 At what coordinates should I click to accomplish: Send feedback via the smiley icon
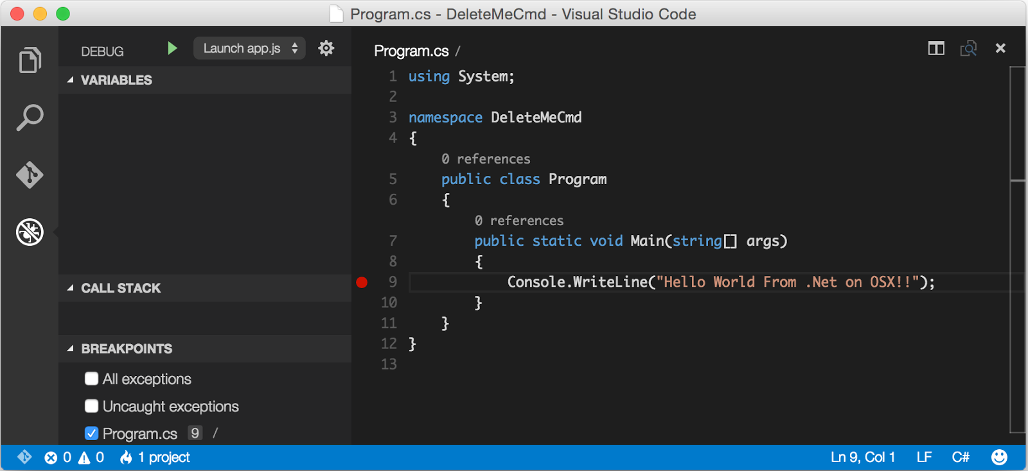(x=999, y=457)
